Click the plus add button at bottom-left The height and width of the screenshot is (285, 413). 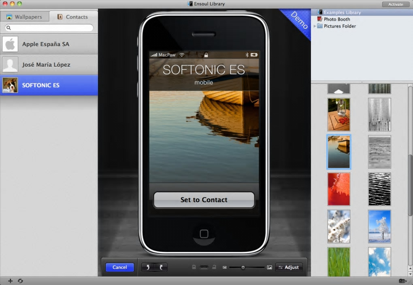pyautogui.click(x=10, y=281)
